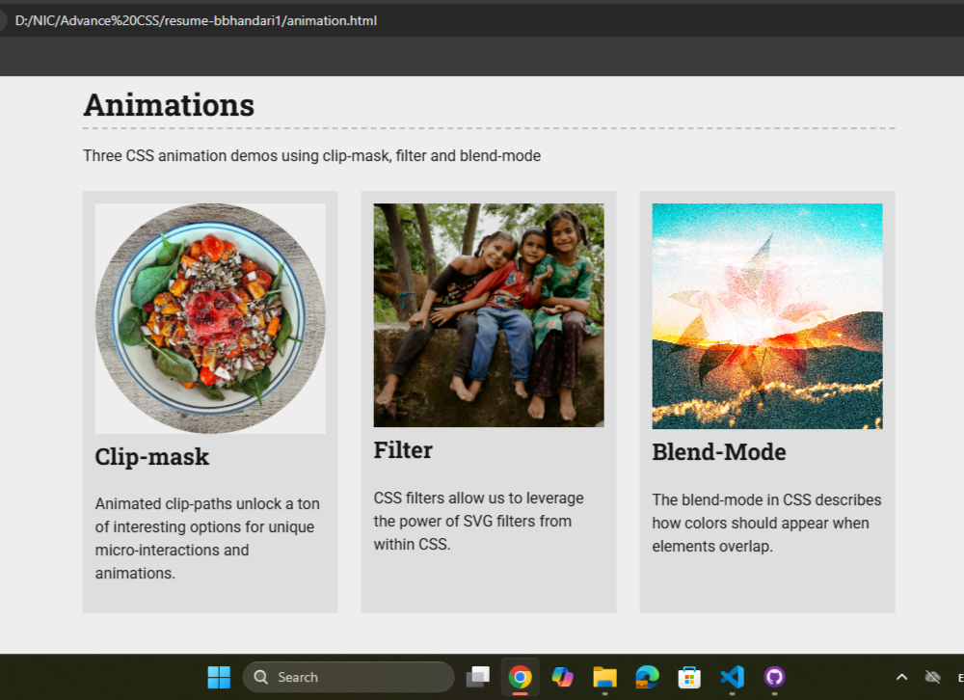The height and width of the screenshot is (700, 964).
Task: Open Microsoft Store from the taskbar
Action: coord(689,677)
